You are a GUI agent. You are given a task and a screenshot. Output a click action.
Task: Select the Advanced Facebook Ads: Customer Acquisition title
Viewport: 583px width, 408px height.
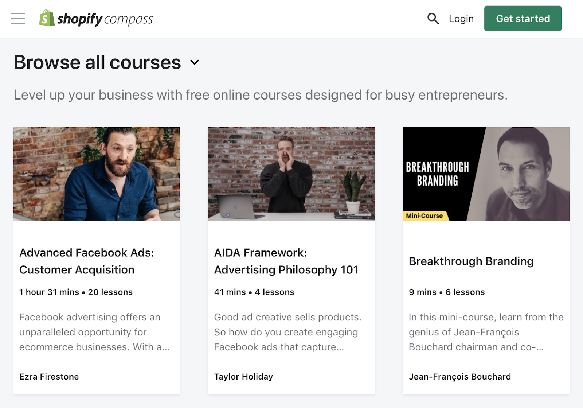87,261
